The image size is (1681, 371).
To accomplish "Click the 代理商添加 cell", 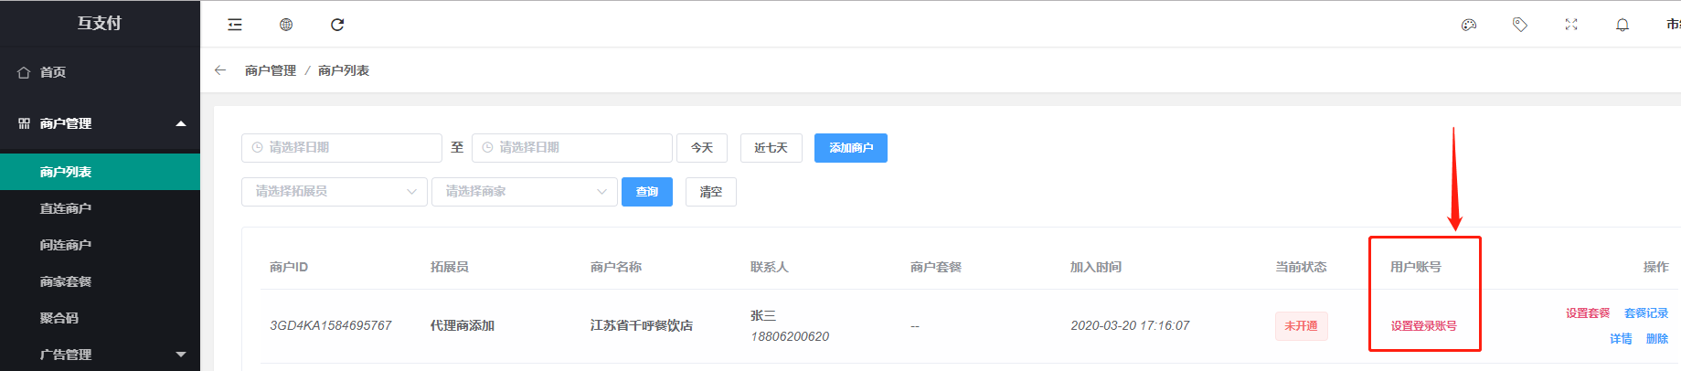I will pos(463,326).
